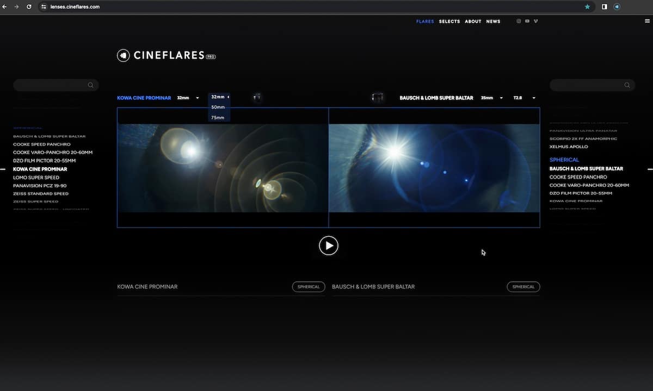Open the YouTube social icon

(527, 21)
